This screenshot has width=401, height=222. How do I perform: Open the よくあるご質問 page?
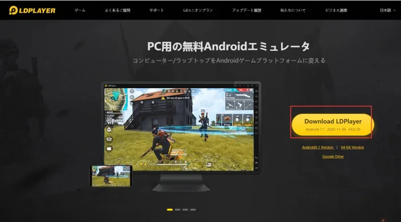(x=117, y=10)
